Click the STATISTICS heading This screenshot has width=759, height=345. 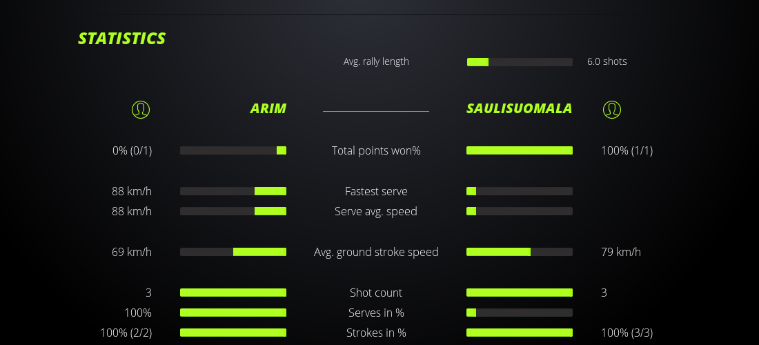(x=121, y=38)
